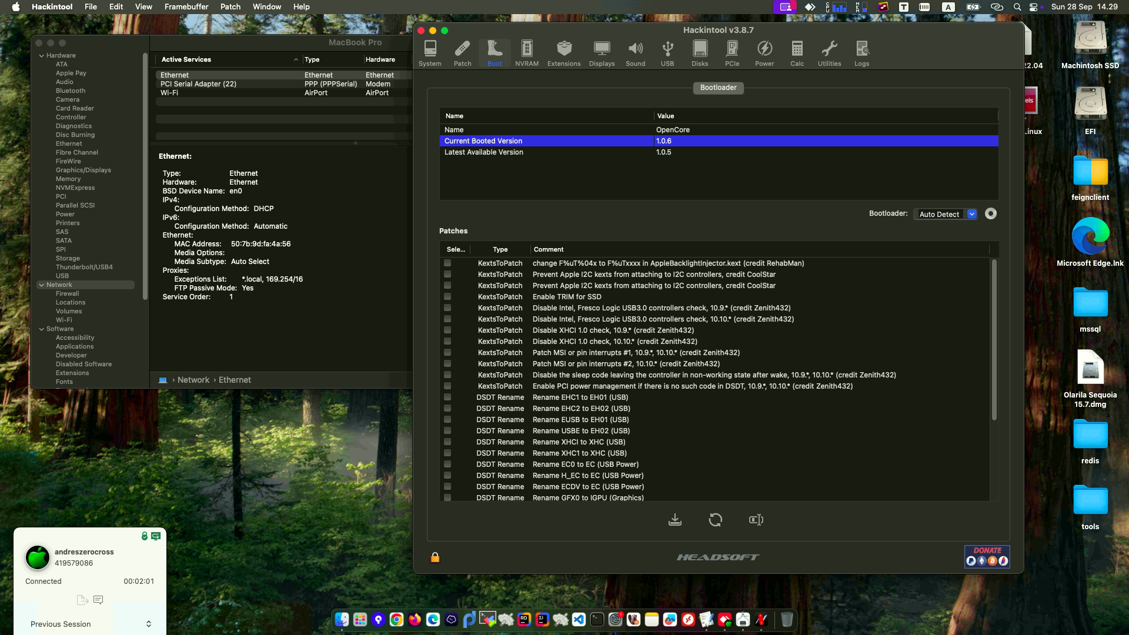1129x635 pixels.
Task: Click Ethernet in the path bar
Action: (x=235, y=380)
